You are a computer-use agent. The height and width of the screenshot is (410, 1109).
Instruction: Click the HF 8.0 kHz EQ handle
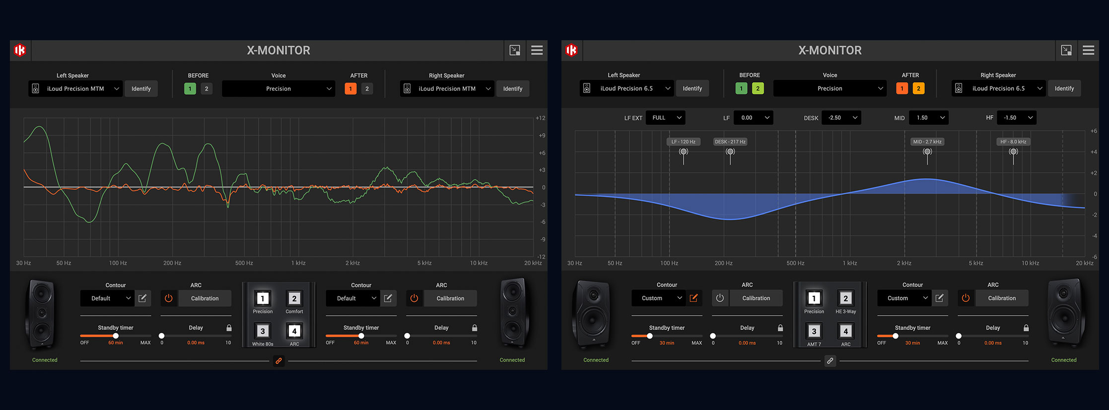click(1013, 152)
